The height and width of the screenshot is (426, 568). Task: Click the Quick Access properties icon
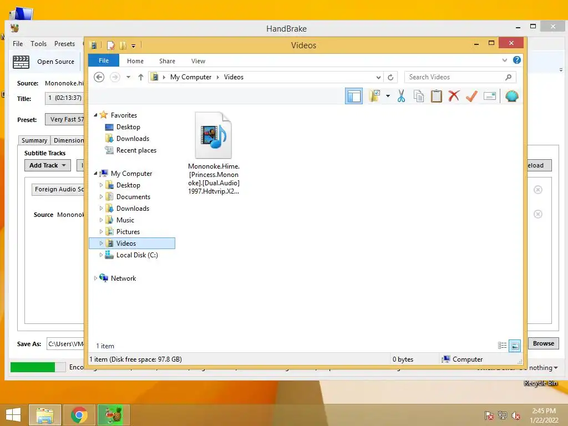click(111, 45)
